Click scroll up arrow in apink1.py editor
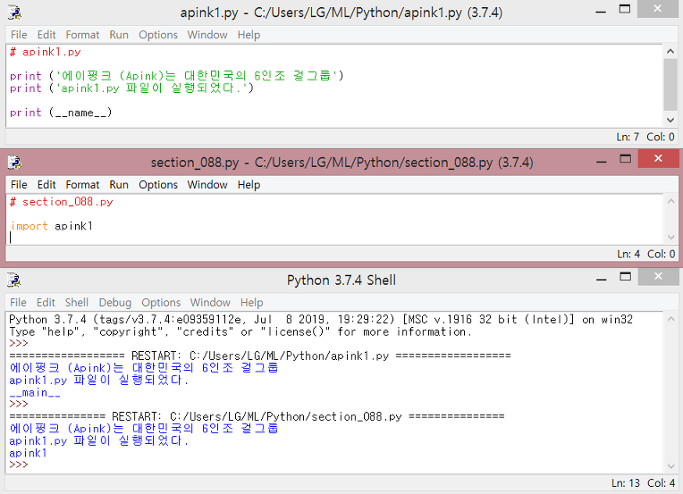Viewport: 683px width, 494px height. 670,51
